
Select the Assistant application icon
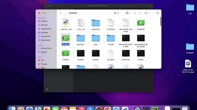point(141,23)
